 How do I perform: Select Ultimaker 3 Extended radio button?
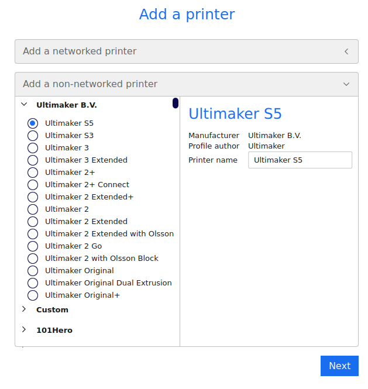click(33, 160)
